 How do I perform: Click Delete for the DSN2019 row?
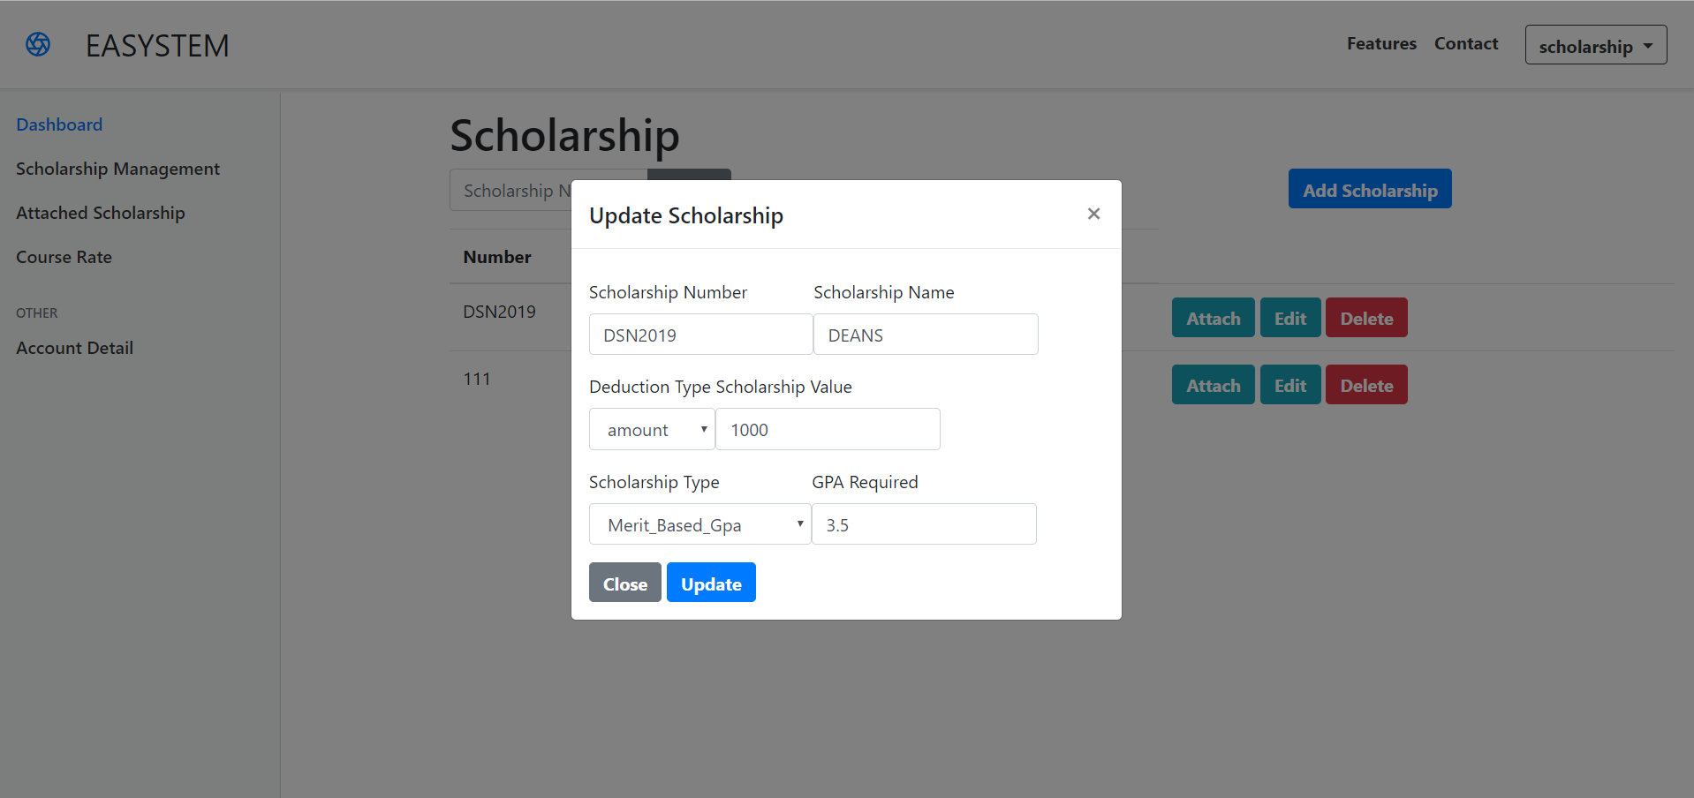pos(1365,319)
